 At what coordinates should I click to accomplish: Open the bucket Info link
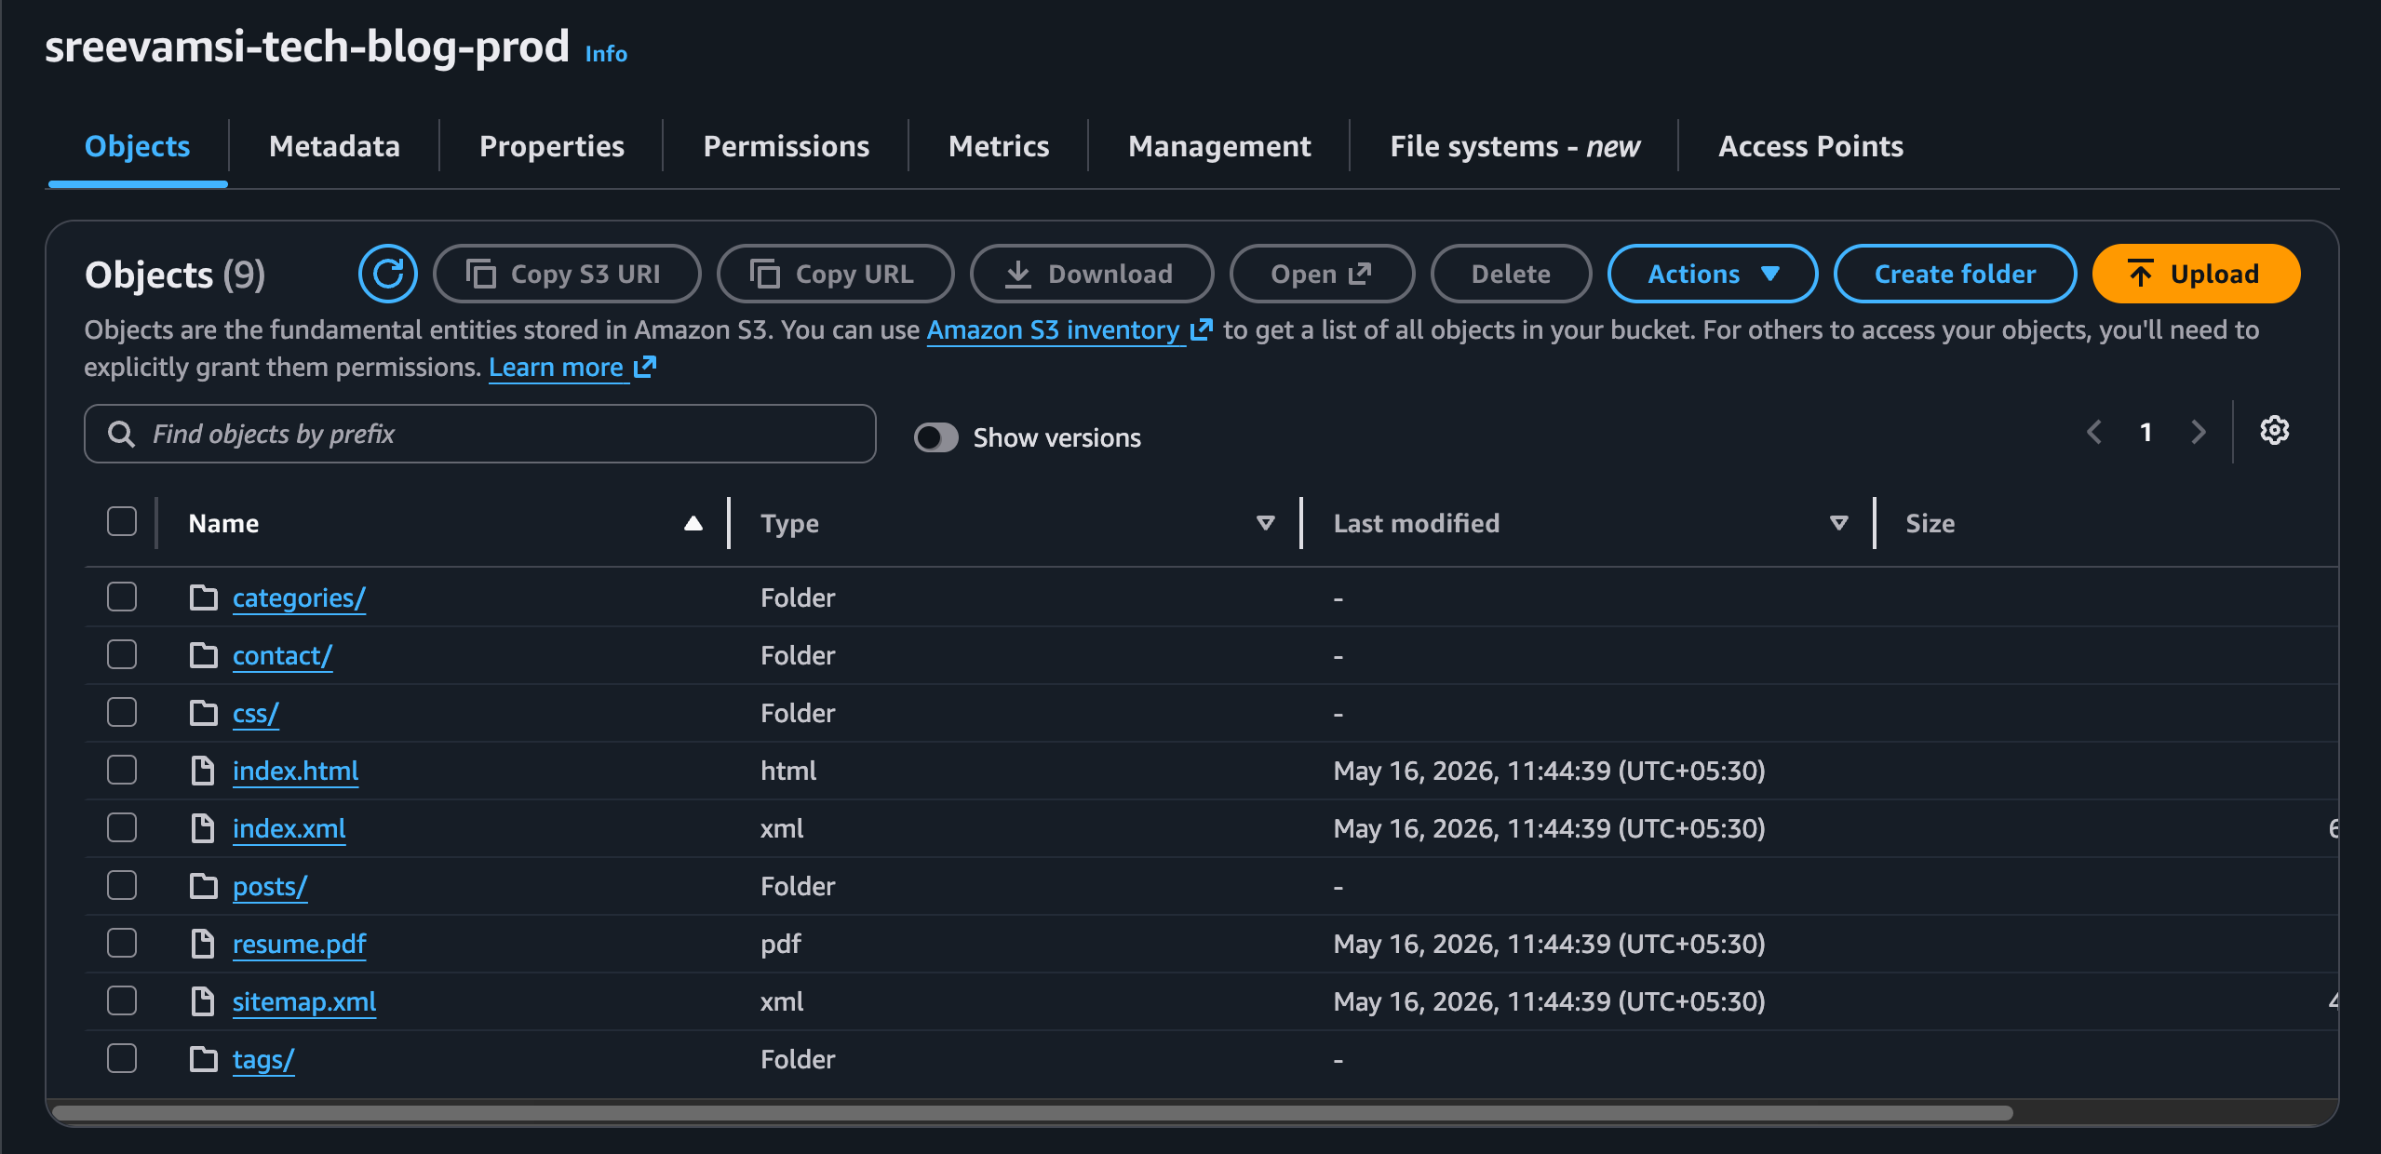click(x=606, y=54)
